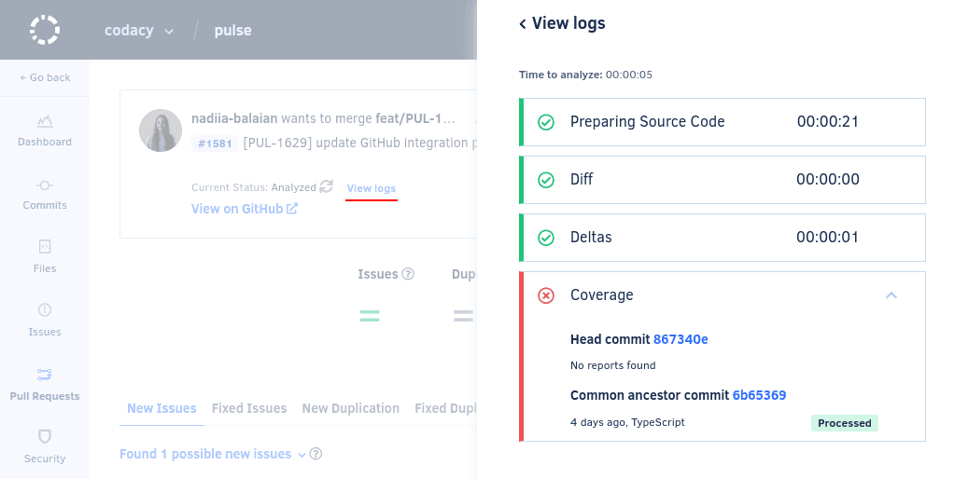Open the codacy organization dropdown
This screenshot has width=954, height=479.
(139, 31)
